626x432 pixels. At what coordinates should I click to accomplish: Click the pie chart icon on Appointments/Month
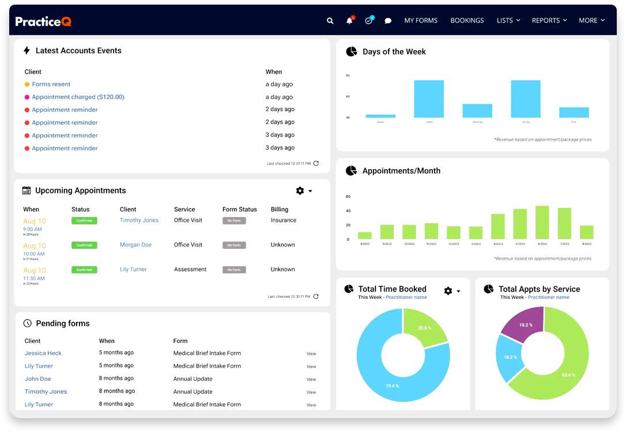click(x=352, y=170)
